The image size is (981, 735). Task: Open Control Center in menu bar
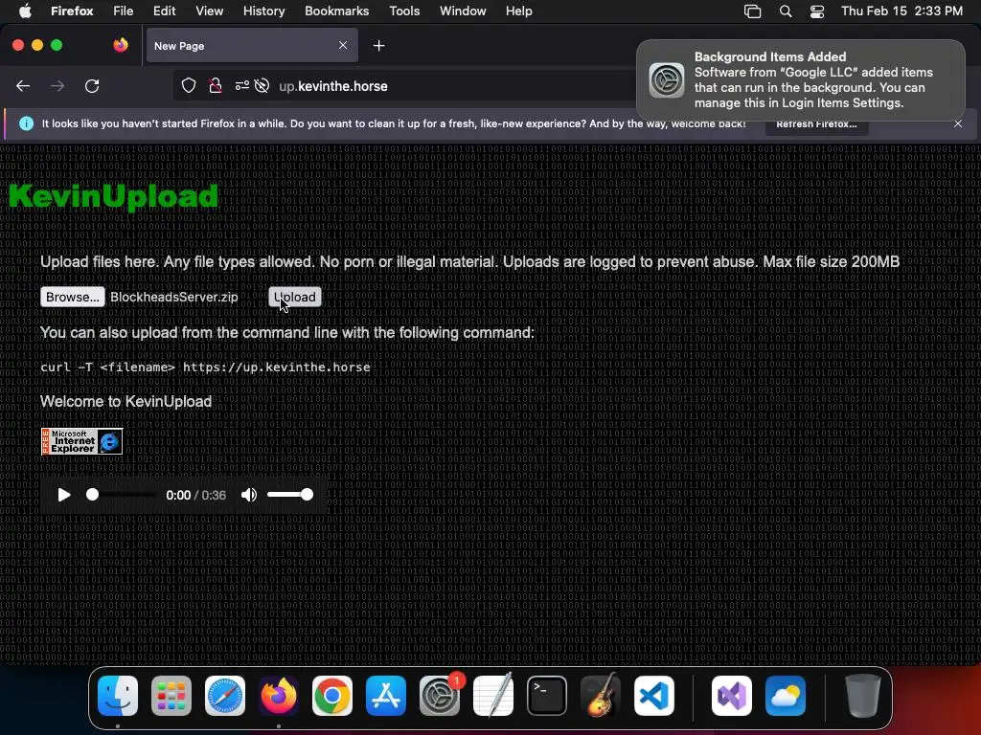tap(817, 11)
